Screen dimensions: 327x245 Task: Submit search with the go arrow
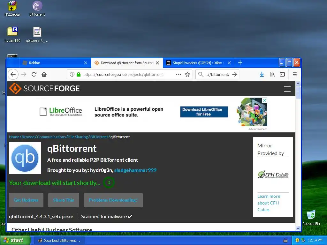coord(234,74)
